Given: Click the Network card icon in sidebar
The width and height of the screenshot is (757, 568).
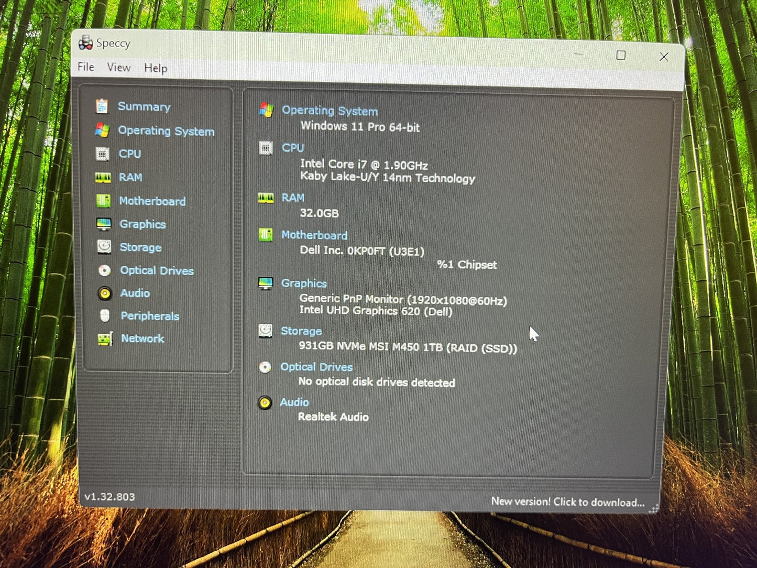Looking at the screenshot, I should click(x=105, y=339).
